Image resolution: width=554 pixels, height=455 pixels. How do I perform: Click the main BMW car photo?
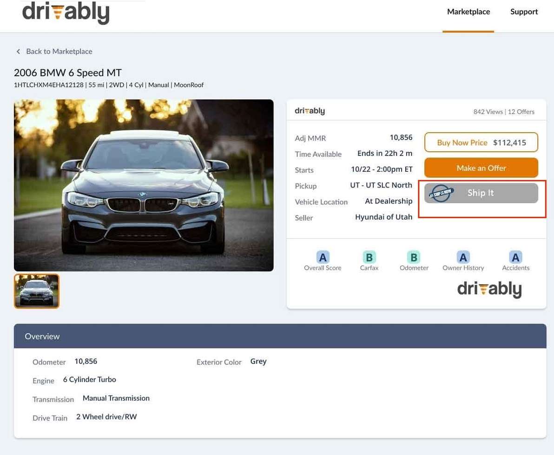click(144, 185)
